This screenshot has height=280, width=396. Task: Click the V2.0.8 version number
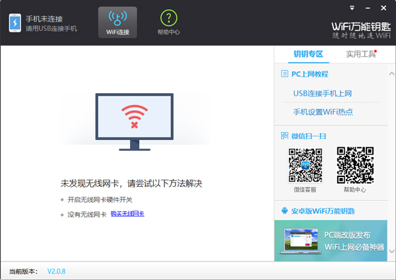click(x=56, y=271)
